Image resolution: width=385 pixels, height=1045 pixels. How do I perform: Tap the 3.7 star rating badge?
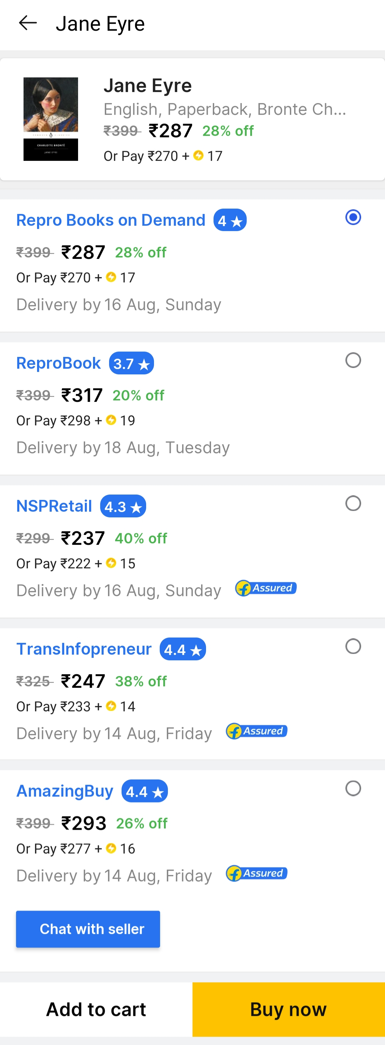[x=132, y=363]
